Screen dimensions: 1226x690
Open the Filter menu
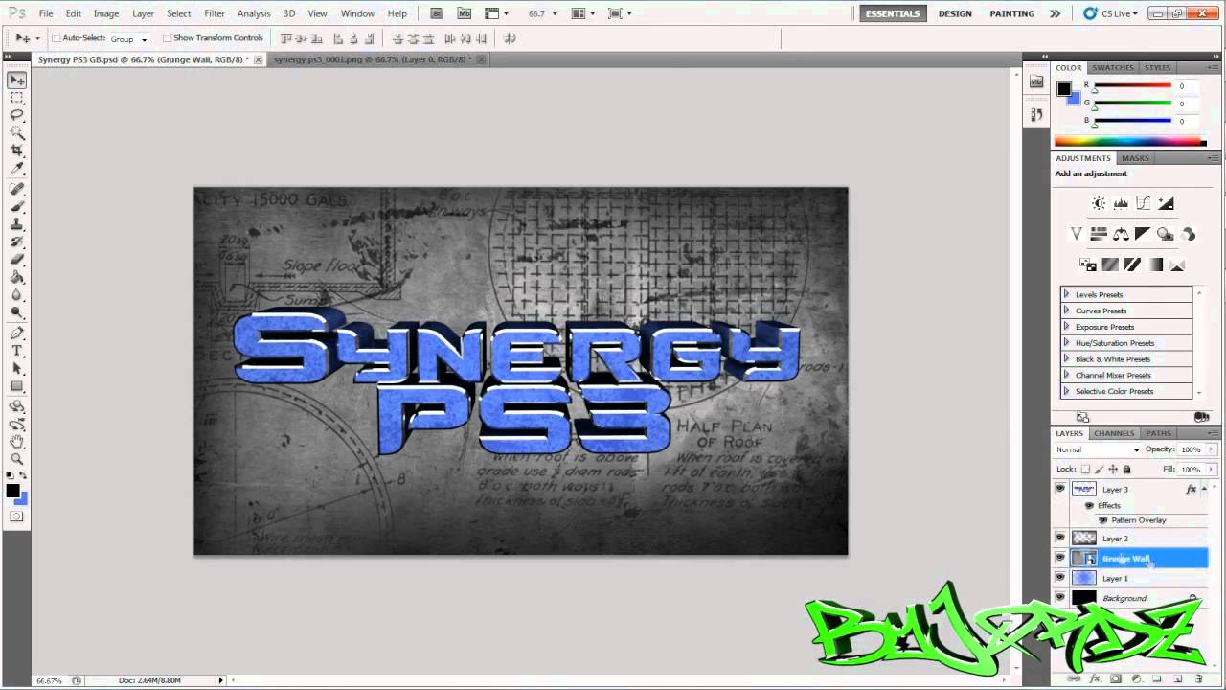coord(215,13)
